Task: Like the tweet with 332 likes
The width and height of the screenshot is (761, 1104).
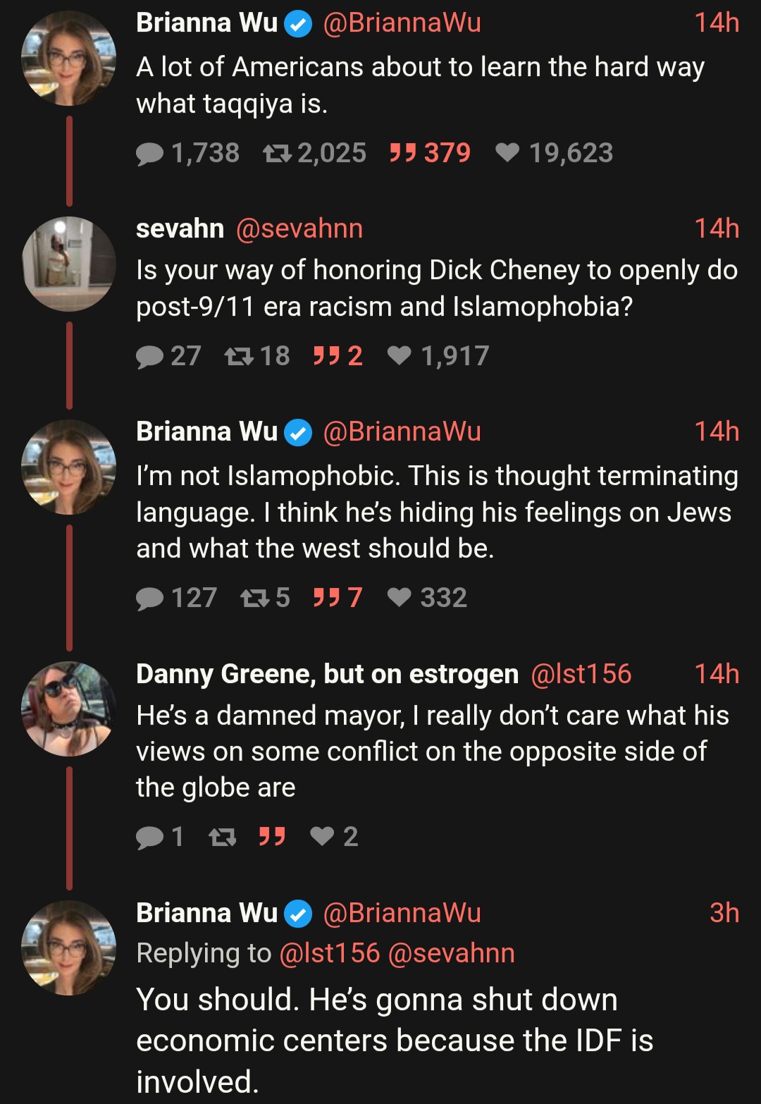Action: 400,598
